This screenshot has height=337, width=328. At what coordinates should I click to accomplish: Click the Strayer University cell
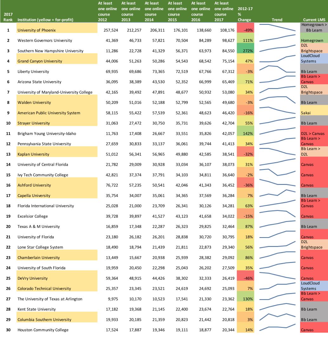tap(57, 121)
